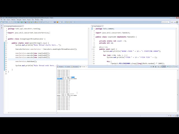Expand the Back navigation history dropdown arrow

click(x=71, y=22)
